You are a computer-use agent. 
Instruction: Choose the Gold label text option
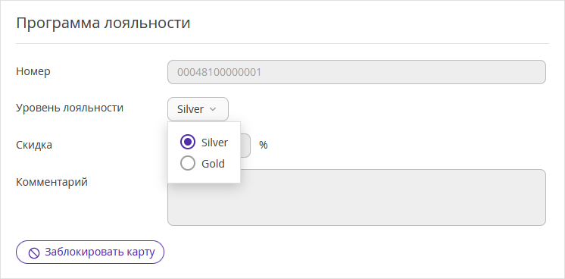coord(213,164)
